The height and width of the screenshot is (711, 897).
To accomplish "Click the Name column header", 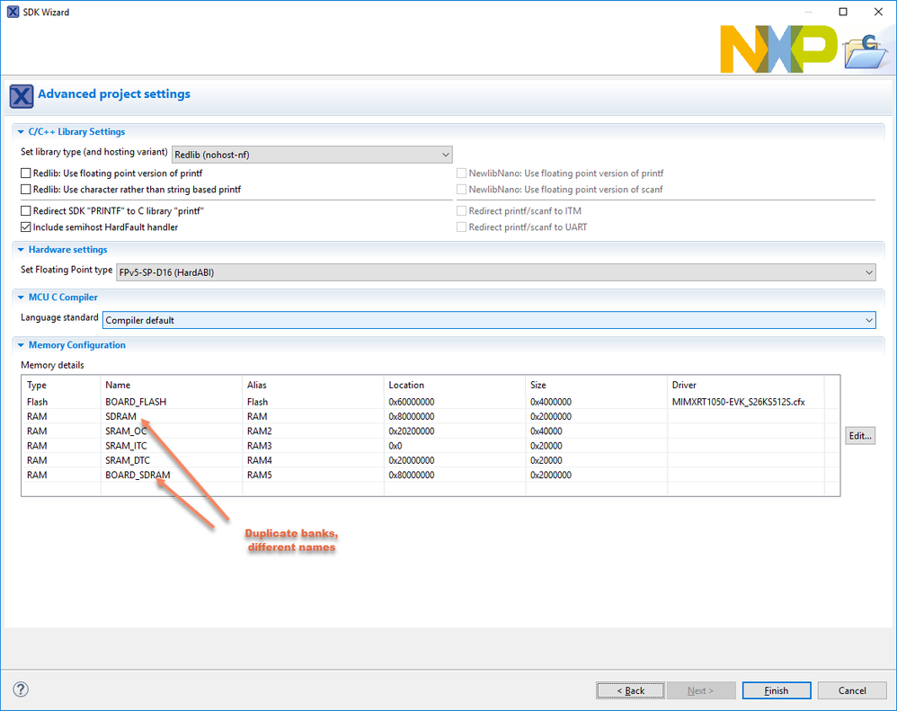I will pos(172,385).
